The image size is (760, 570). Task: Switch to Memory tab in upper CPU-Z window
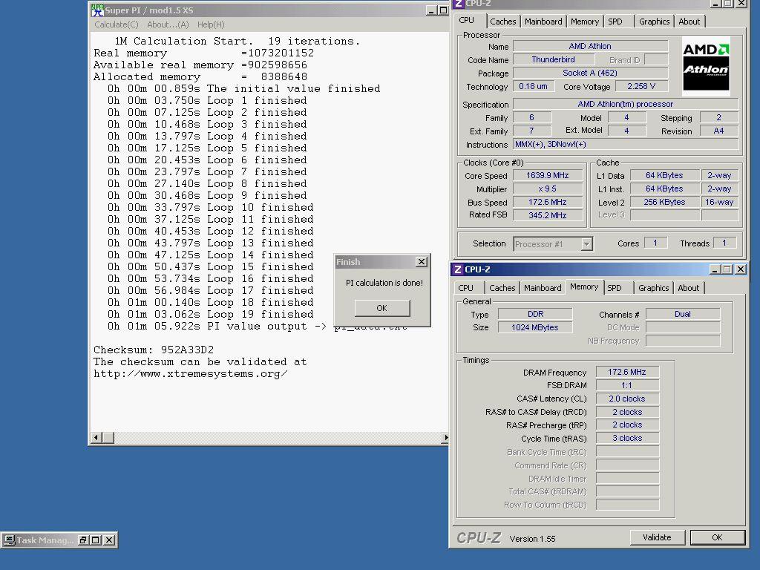tap(585, 22)
